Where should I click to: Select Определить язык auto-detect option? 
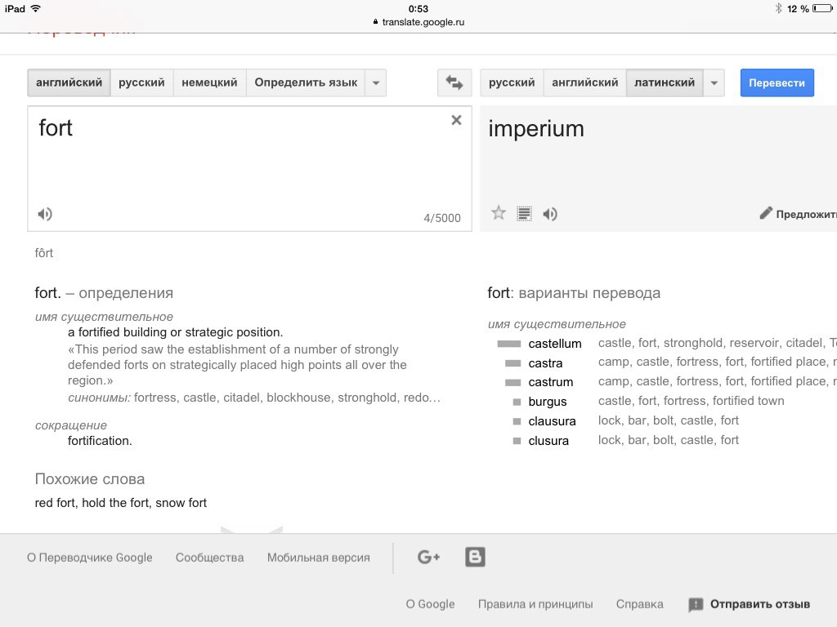[x=306, y=82]
